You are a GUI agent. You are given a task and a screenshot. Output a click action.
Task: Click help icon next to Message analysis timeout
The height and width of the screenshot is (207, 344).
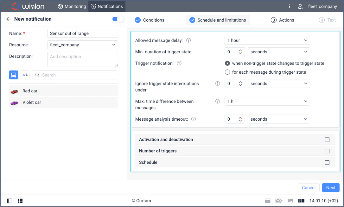194,119
